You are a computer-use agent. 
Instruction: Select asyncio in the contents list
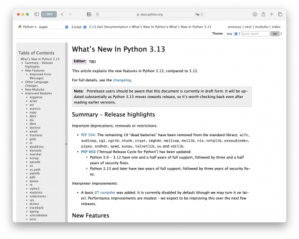(35, 109)
